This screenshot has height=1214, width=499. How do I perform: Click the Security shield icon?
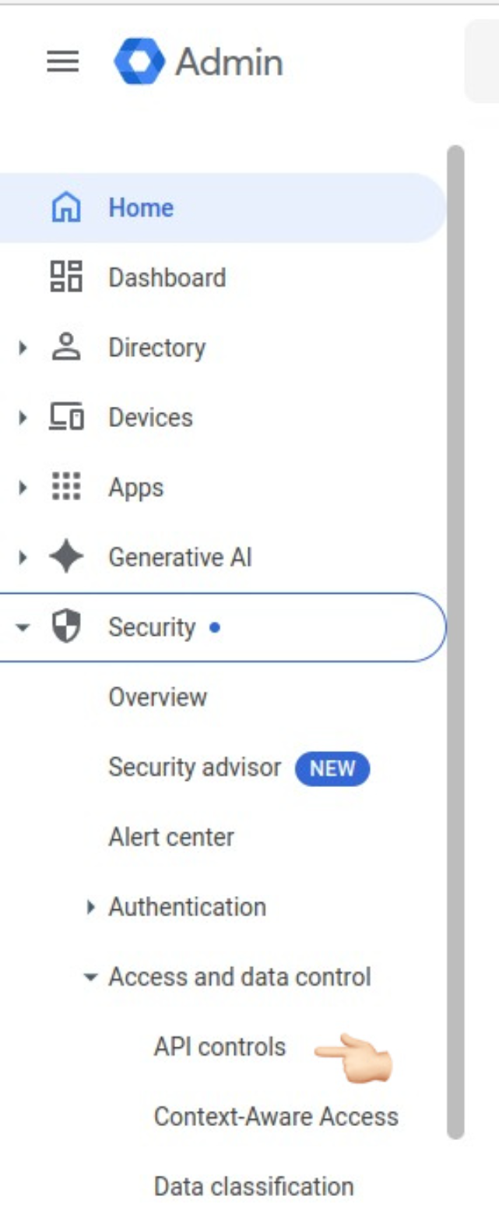click(x=66, y=627)
